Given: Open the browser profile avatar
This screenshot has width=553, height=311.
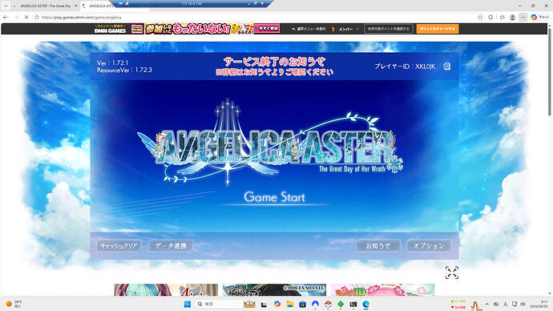Looking at the screenshot, I should tap(512, 18).
